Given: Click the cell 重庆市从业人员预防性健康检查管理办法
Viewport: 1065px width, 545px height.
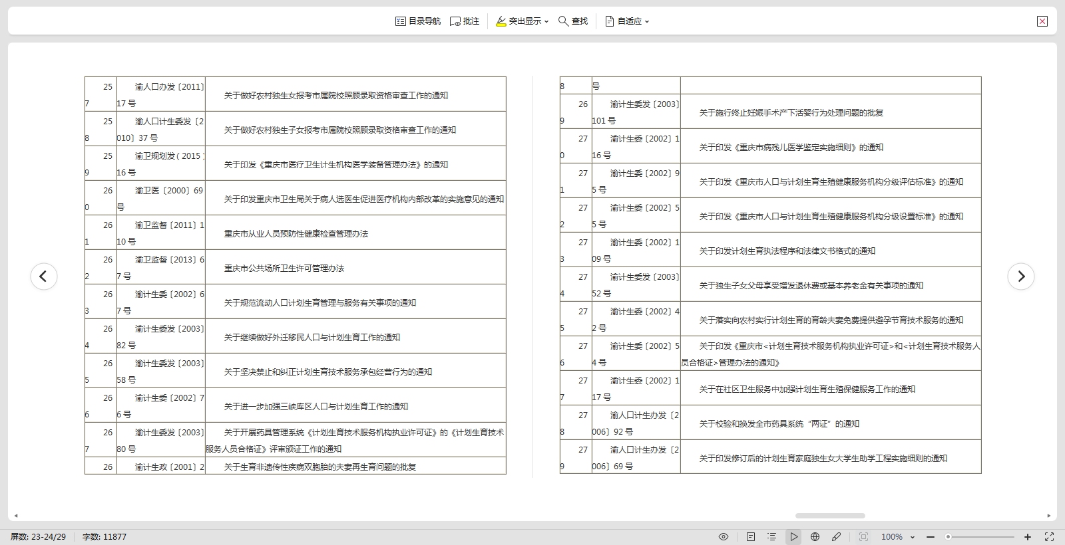Looking at the screenshot, I should (355, 233).
